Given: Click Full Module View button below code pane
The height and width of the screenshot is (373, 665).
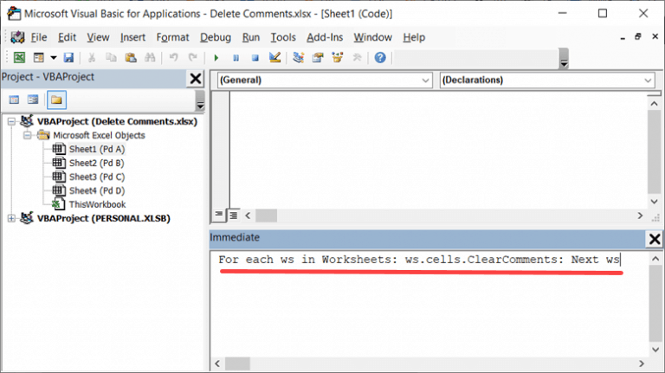Looking at the screenshot, I should (x=233, y=215).
